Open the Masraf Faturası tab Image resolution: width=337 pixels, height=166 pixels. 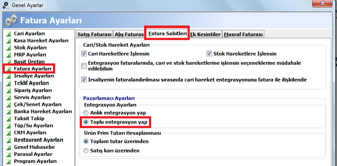point(243,34)
